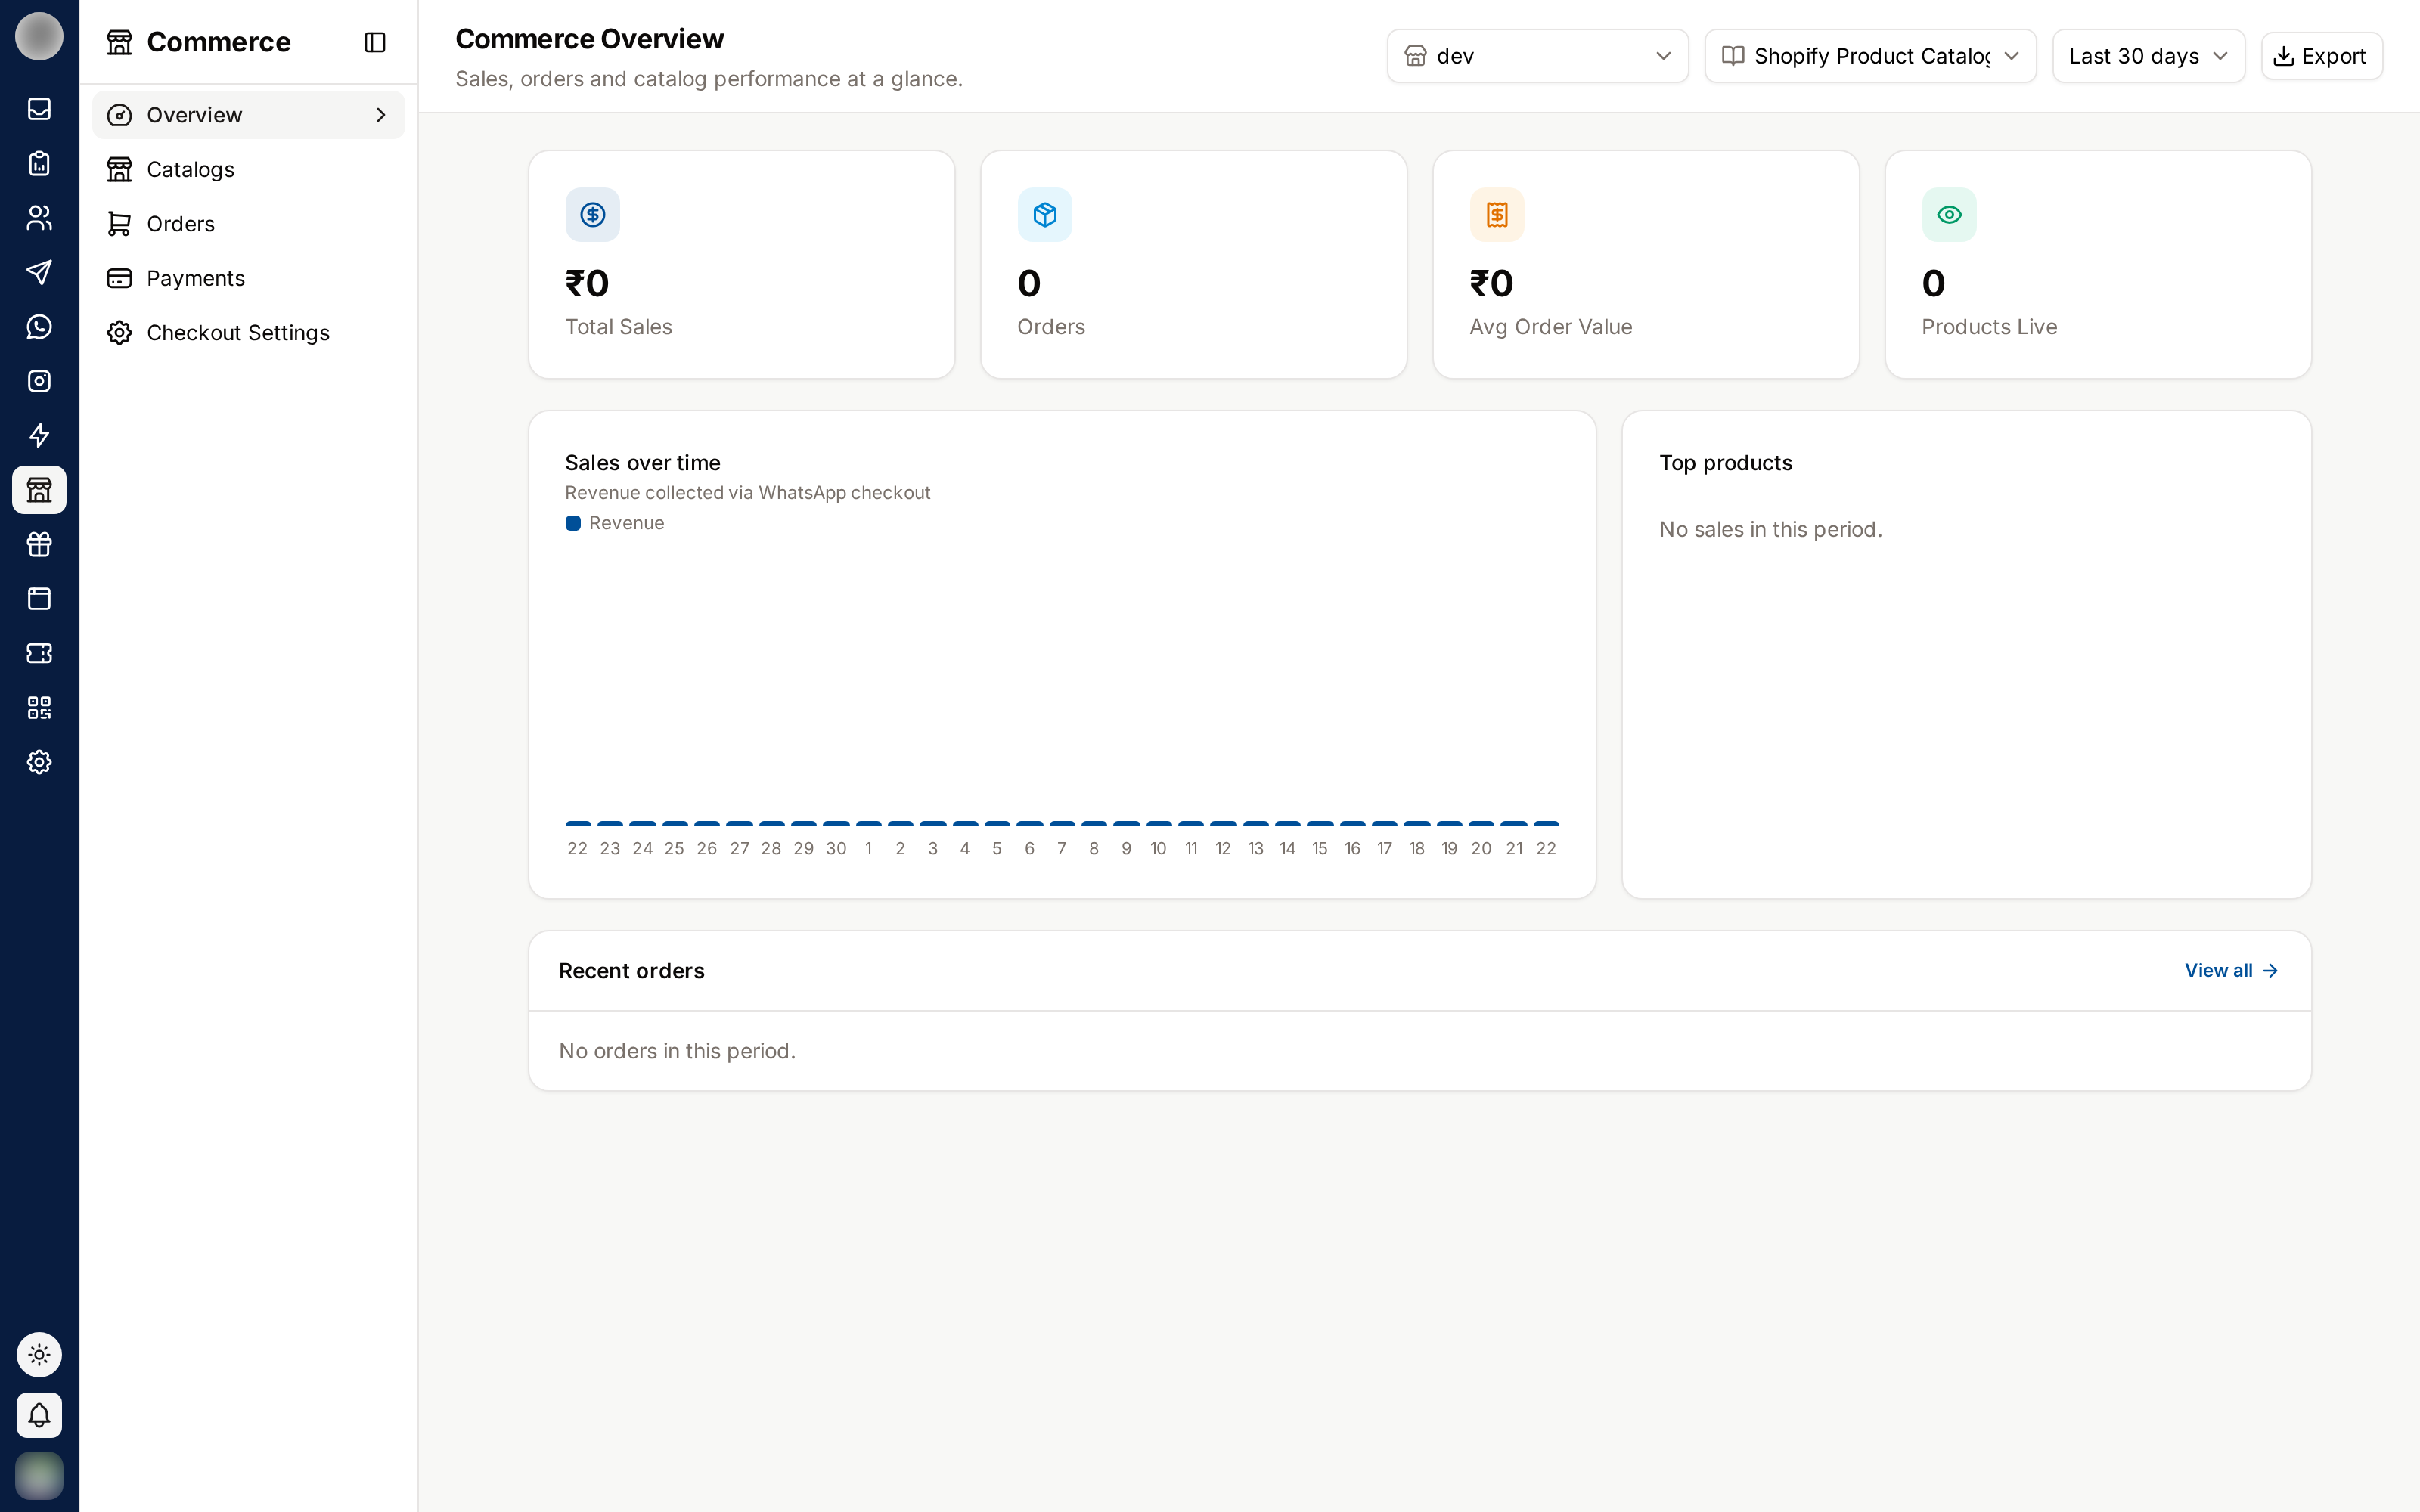Expand the chevron next to Overview
Screen dimensions: 2420x1512
(381, 115)
